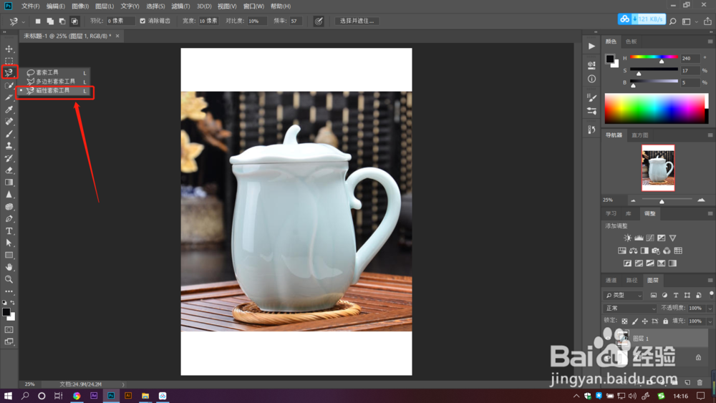716x403 pixels.
Task: Select the Hand tool
Action: click(9, 267)
